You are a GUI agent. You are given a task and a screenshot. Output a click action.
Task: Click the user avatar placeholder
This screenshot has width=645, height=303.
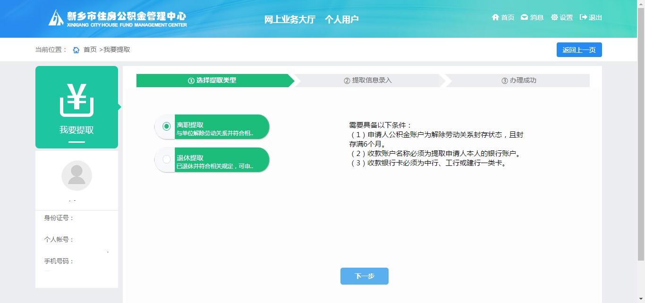click(76, 176)
